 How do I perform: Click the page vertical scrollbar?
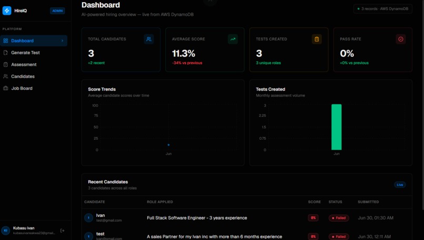422,105
